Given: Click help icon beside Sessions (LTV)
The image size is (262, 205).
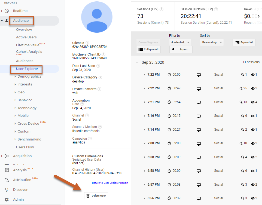Looking at the screenshot, I should [162, 9].
